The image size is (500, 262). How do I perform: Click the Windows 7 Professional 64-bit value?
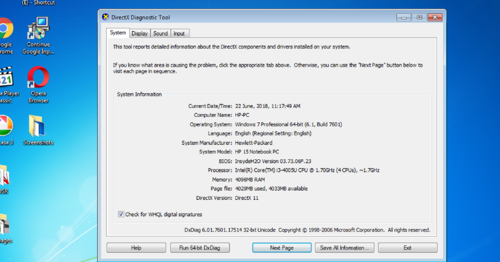tap(288, 125)
